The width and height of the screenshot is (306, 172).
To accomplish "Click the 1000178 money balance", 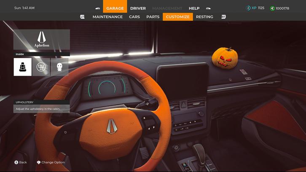I will coord(282,8).
